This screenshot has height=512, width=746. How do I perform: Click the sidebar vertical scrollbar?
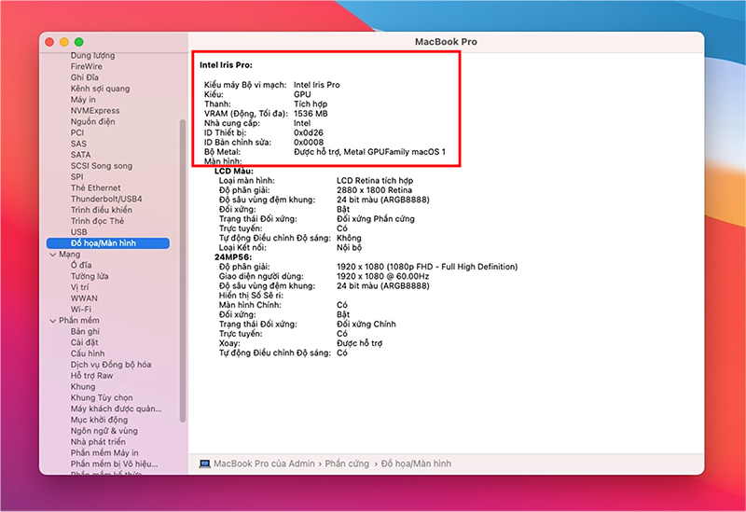pyautogui.click(x=183, y=271)
